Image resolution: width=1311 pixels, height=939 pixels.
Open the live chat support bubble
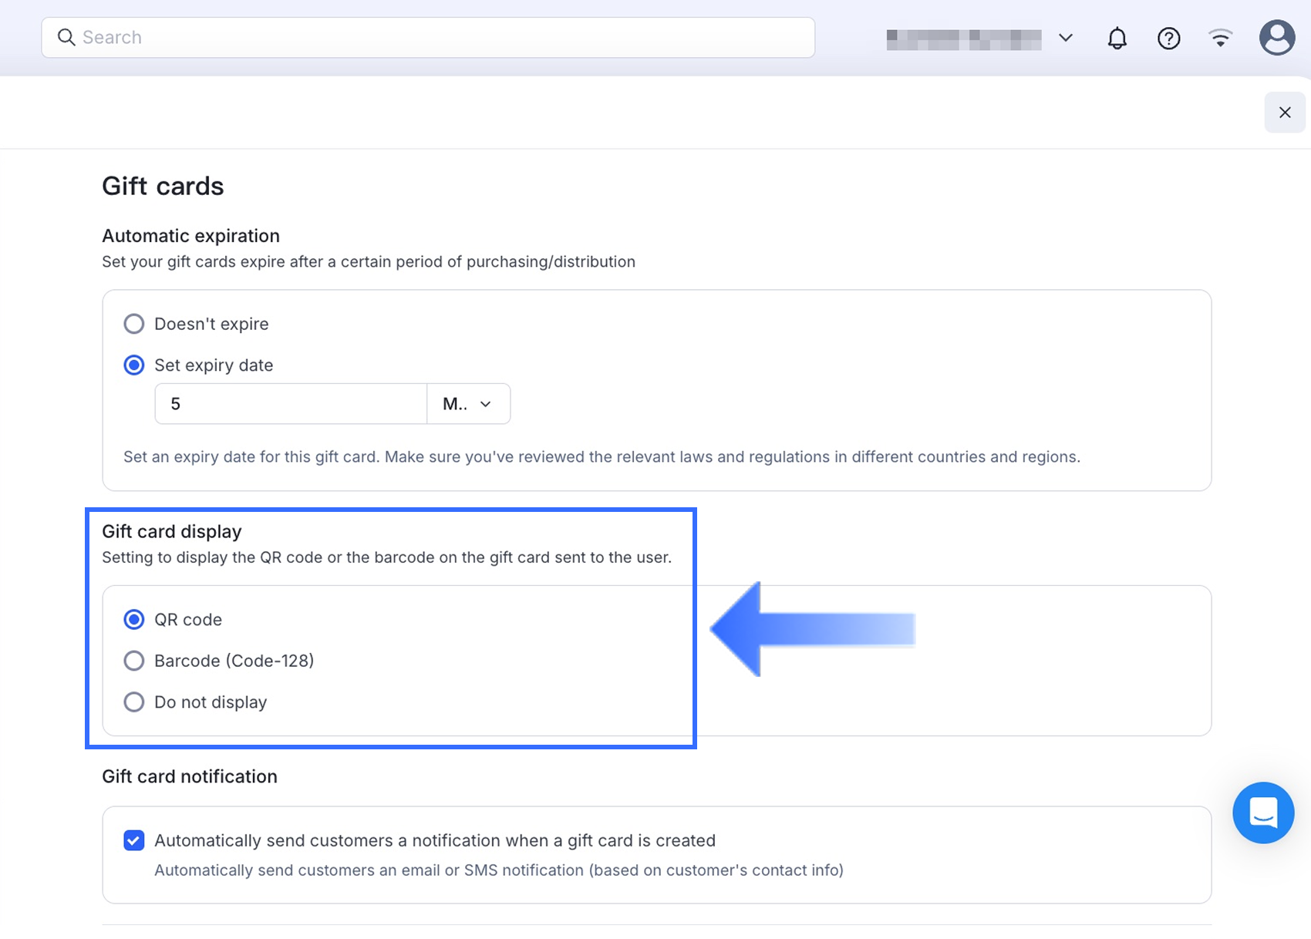[x=1262, y=813]
